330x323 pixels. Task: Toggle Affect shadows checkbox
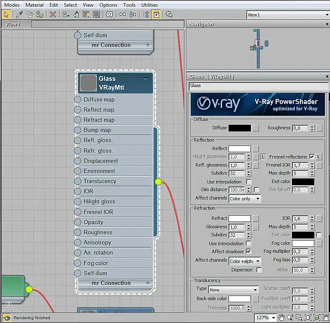pyautogui.click(x=248, y=251)
